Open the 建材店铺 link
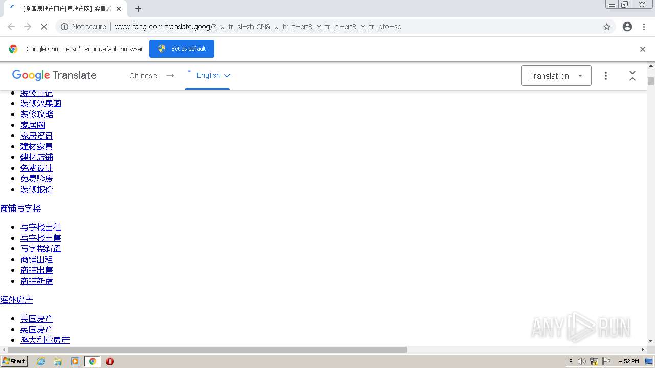Image resolution: width=655 pixels, height=368 pixels. (x=37, y=157)
